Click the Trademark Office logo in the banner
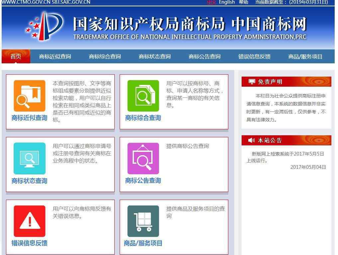This screenshot has height=255, width=338. click(44, 26)
